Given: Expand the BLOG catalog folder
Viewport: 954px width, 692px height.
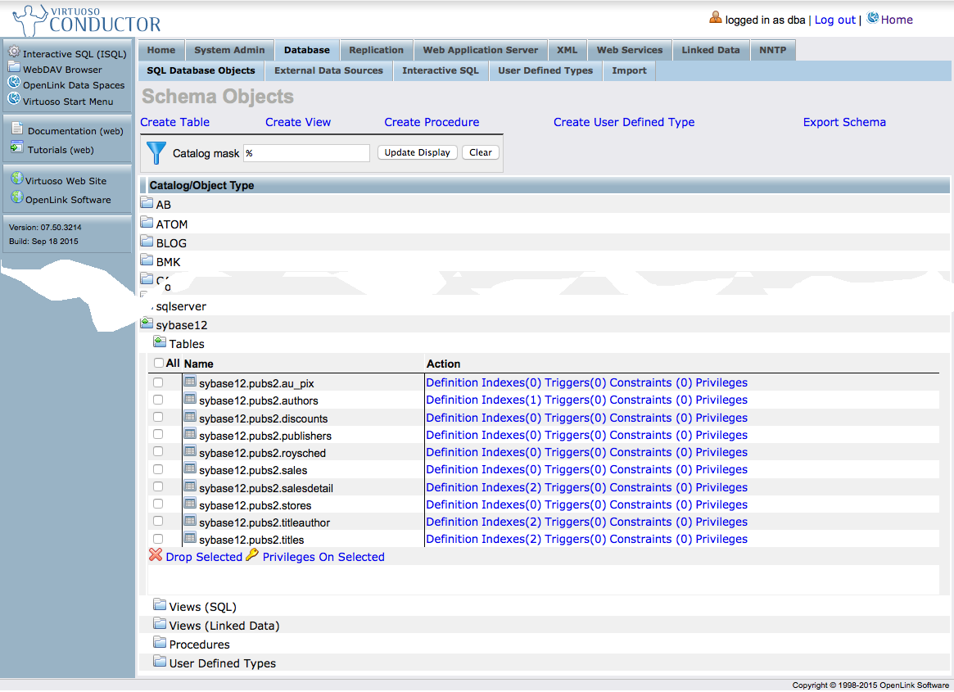Looking at the screenshot, I should click(147, 241).
